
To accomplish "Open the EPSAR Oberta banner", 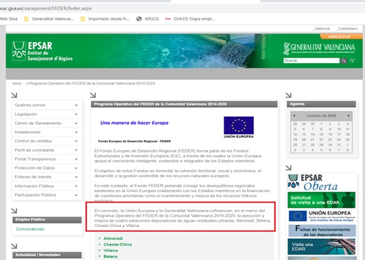I will coord(321,182).
